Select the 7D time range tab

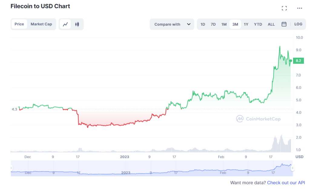[213, 24]
